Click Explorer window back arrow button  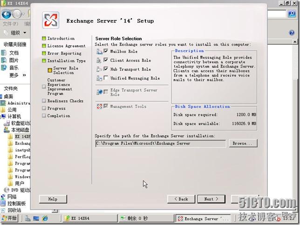coord(7,14)
